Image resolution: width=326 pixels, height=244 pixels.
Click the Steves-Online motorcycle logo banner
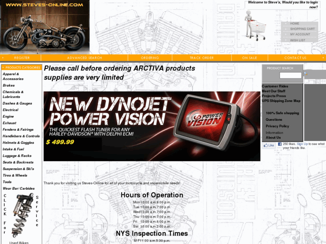pos(45,27)
